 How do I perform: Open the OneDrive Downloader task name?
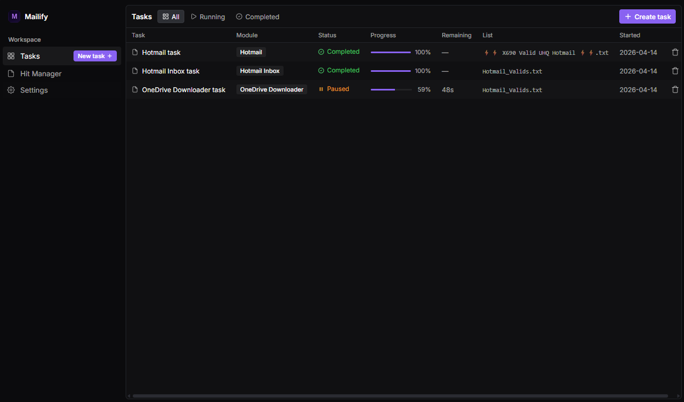[183, 89]
